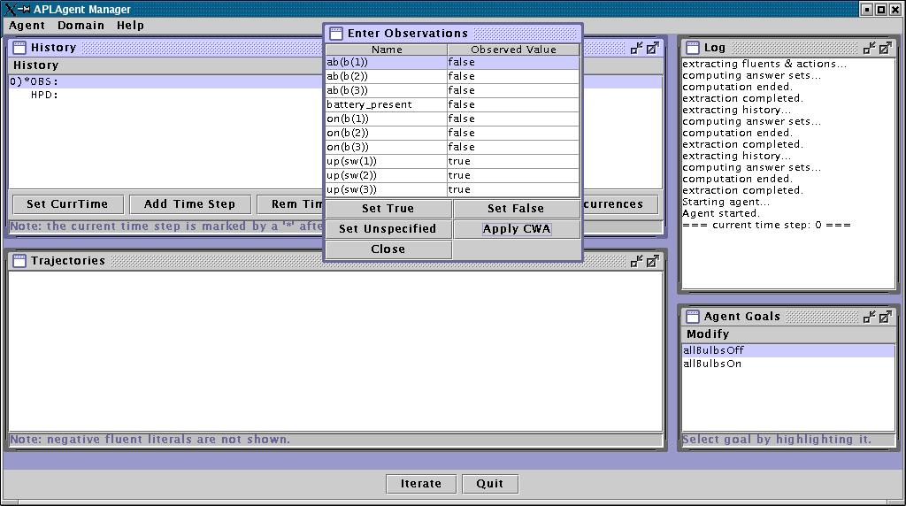Open the Agent menu
906x506 pixels.
point(27,26)
